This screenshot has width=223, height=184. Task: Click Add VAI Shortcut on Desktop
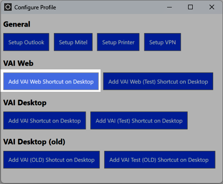click(x=45, y=121)
